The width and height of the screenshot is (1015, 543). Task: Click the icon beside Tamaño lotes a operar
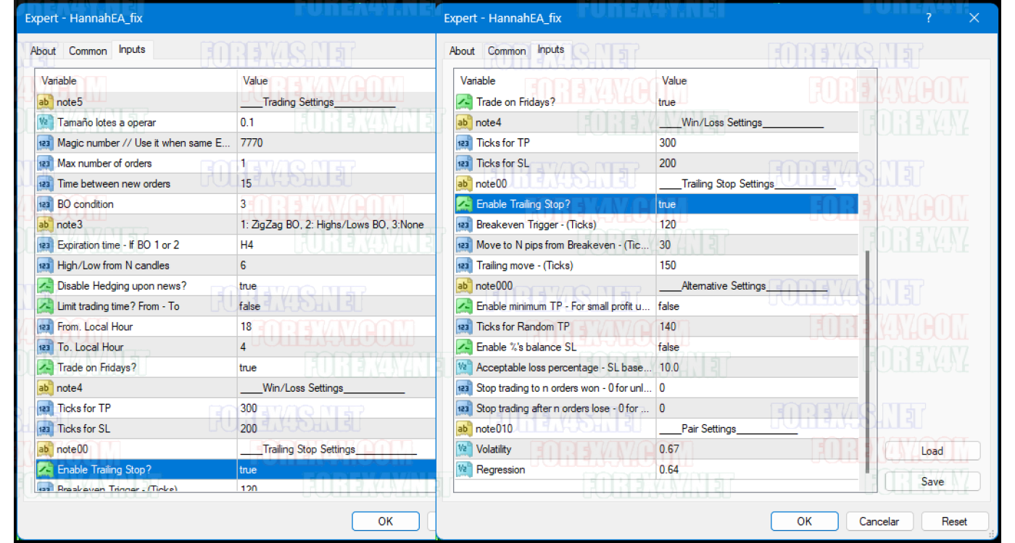tap(44, 122)
